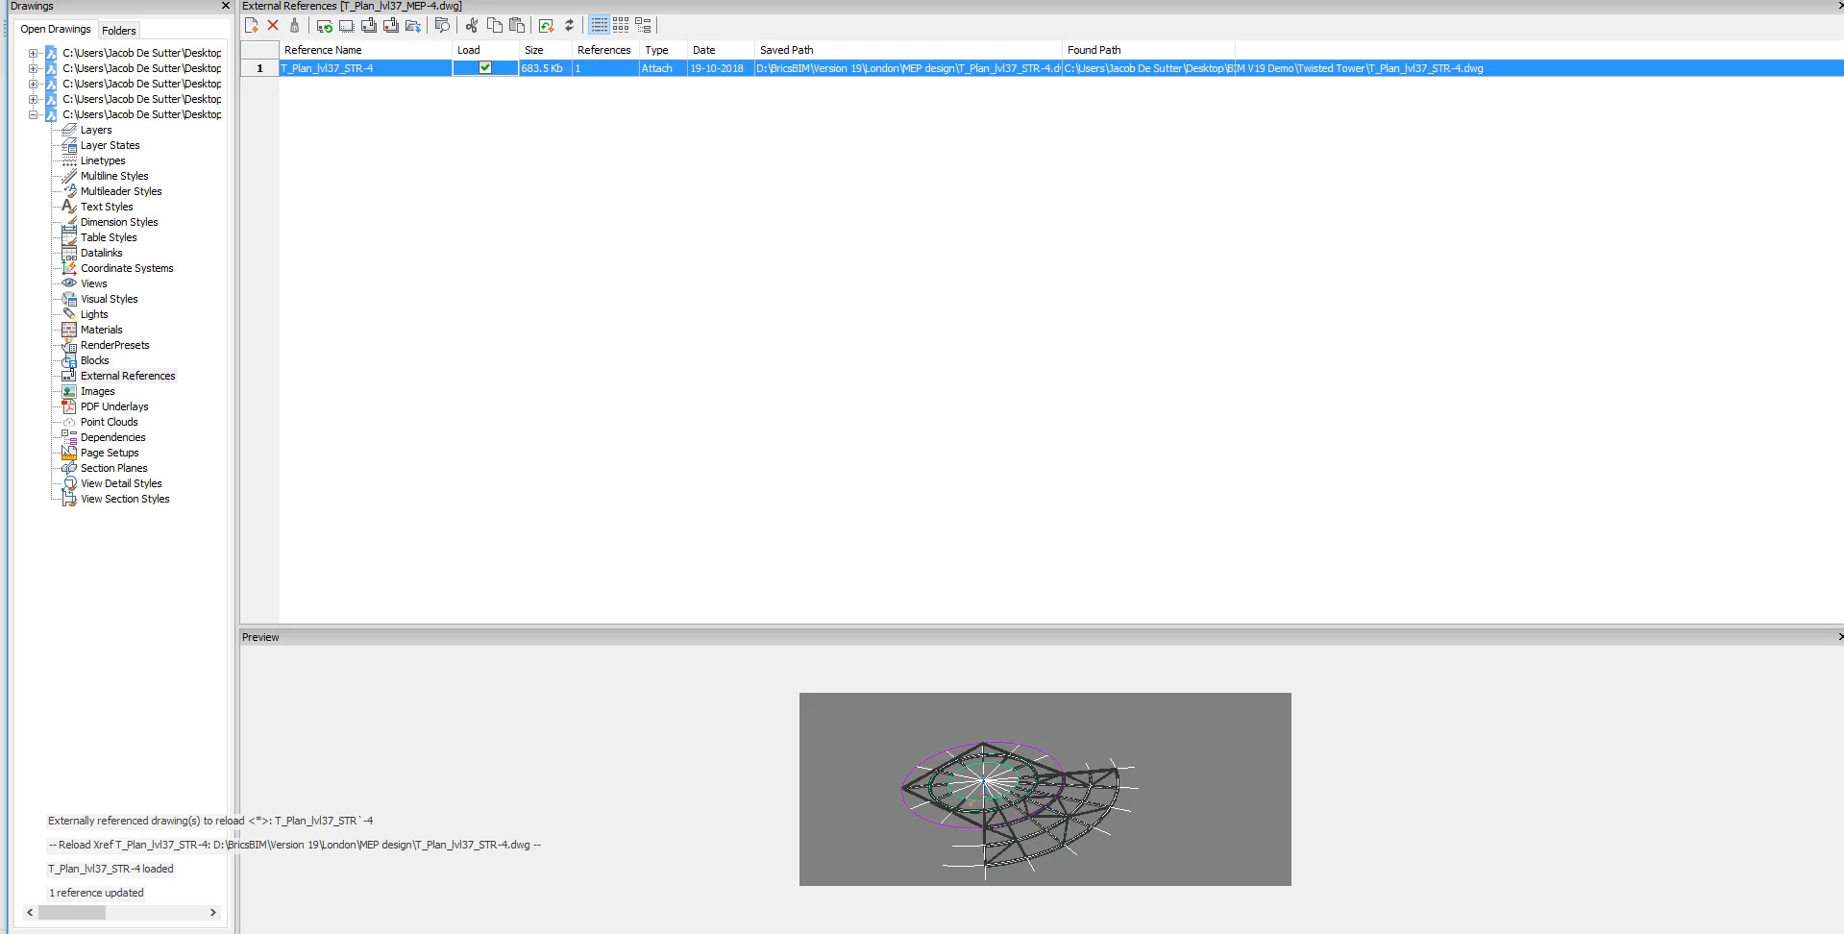Viewport: 1844px width, 934px height.
Task: Toggle Detail view mode button
Action: (599, 26)
